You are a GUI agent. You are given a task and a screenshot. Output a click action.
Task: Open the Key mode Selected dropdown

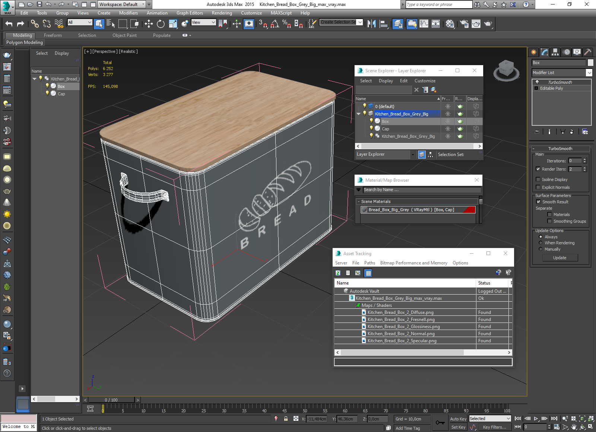(508, 419)
